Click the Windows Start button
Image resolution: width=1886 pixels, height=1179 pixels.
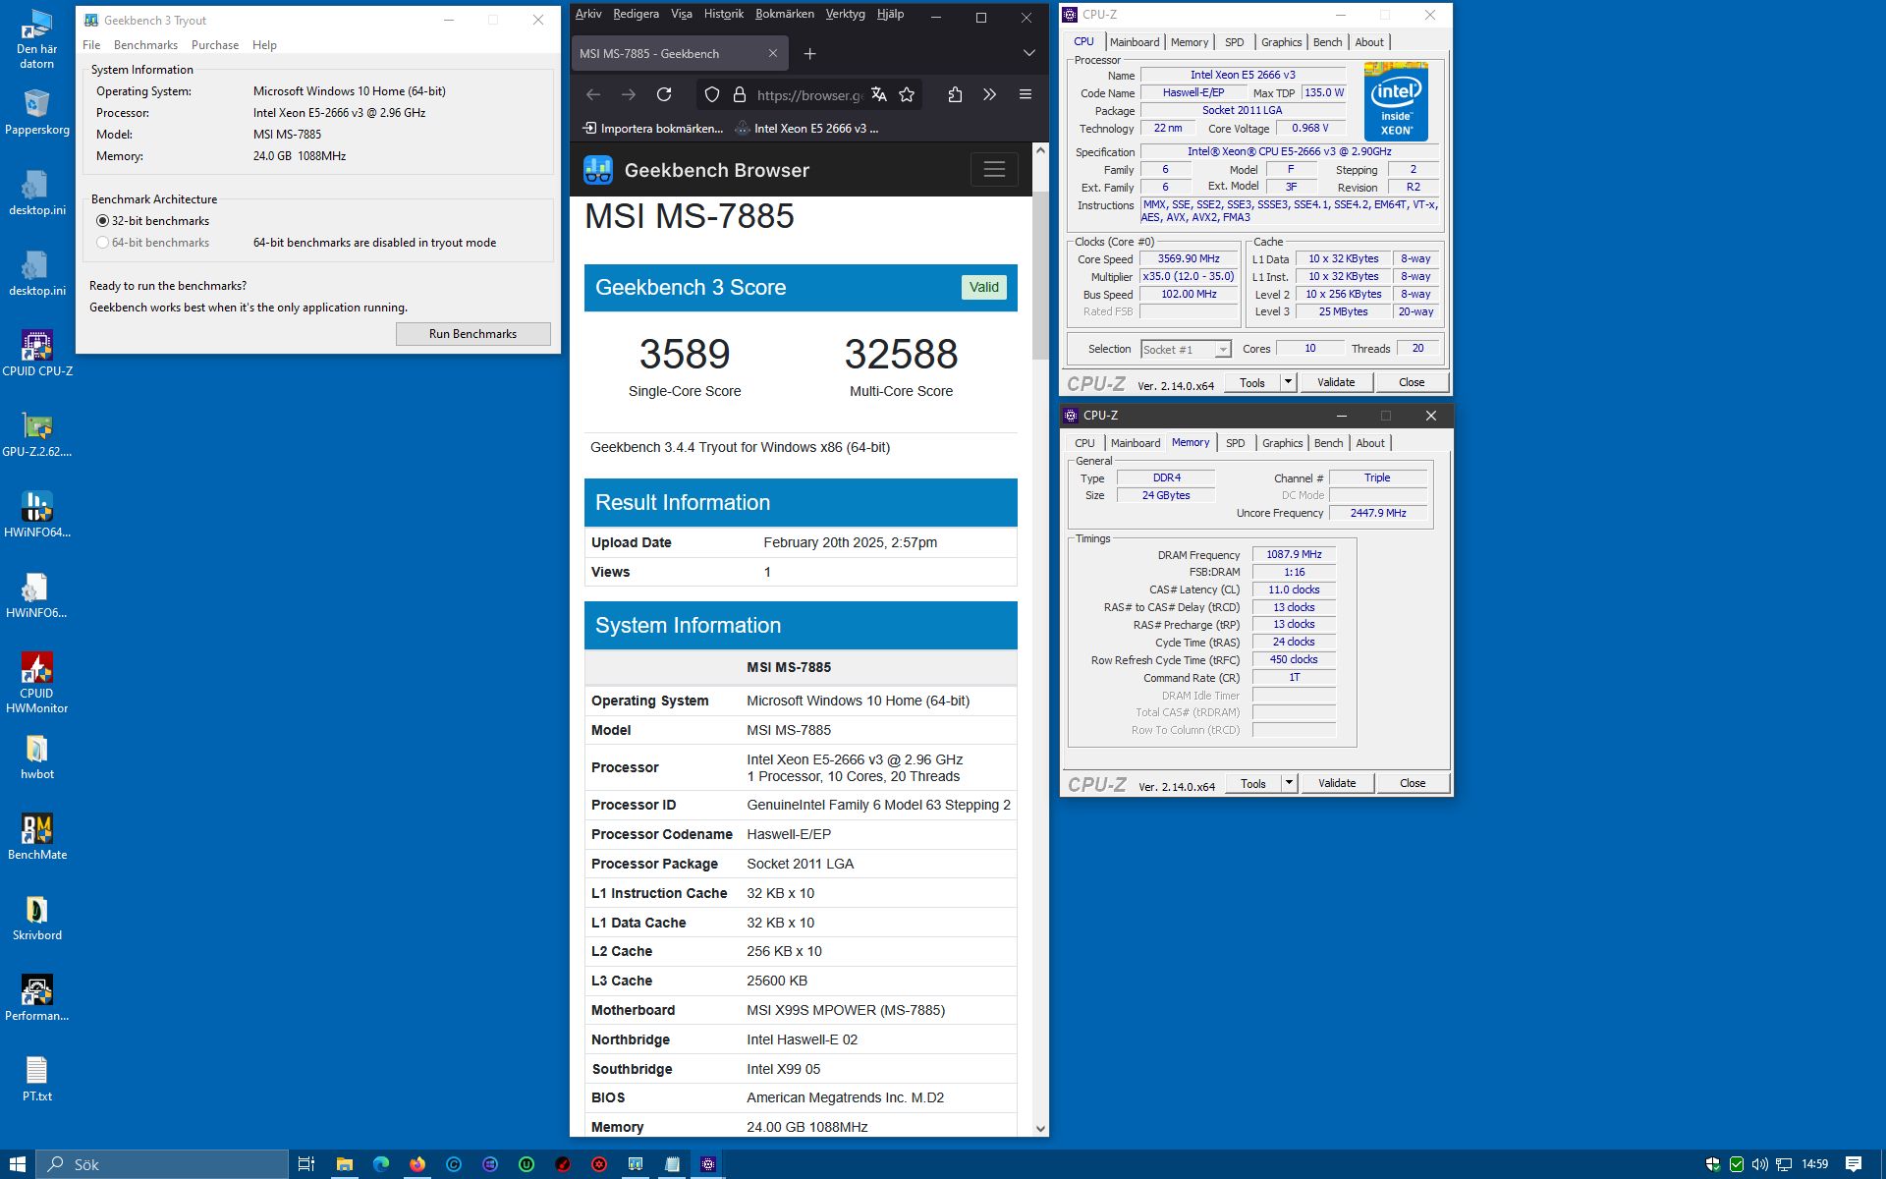(x=18, y=1164)
